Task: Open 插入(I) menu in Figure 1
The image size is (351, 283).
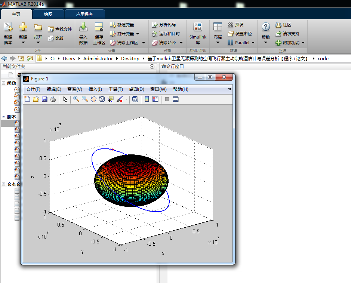Action: click(95, 89)
